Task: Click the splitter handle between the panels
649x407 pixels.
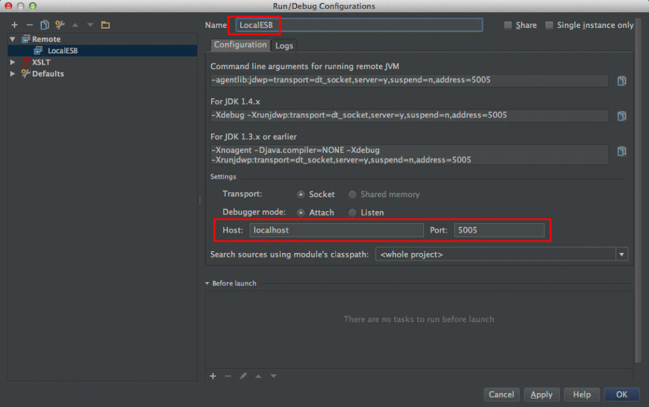Action: pos(200,200)
